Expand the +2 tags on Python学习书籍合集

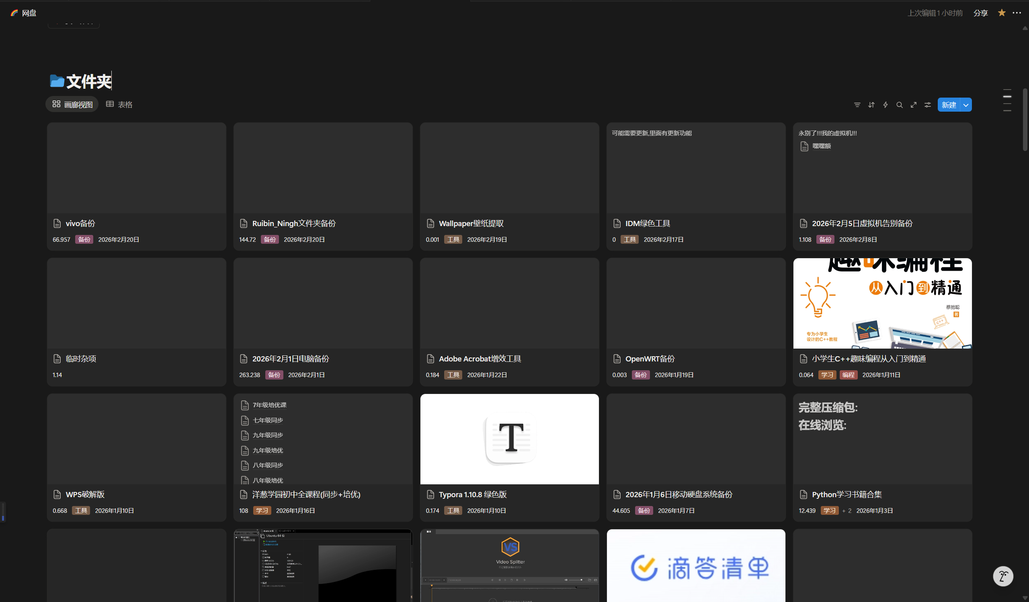click(x=847, y=511)
